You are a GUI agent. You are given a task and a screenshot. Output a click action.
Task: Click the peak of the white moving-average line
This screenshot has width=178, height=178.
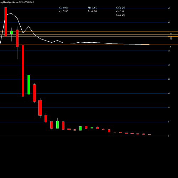11,13
